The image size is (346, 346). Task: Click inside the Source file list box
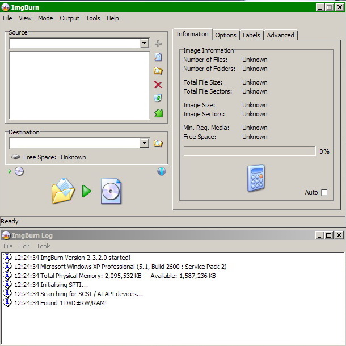click(79, 86)
